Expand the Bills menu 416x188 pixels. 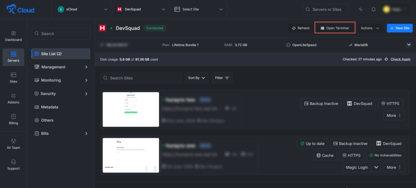point(61,133)
